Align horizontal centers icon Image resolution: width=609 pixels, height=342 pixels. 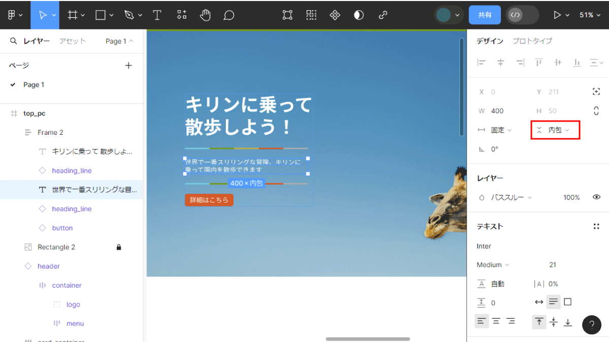coord(500,62)
